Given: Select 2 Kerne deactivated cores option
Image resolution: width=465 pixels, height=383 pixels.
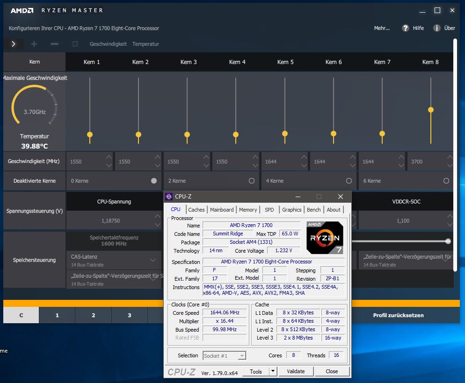Looking at the screenshot, I should click(x=252, y=181).
